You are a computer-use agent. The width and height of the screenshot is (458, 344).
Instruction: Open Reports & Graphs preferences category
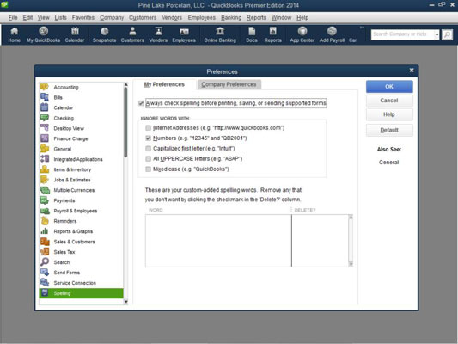[x=73, y=231]
